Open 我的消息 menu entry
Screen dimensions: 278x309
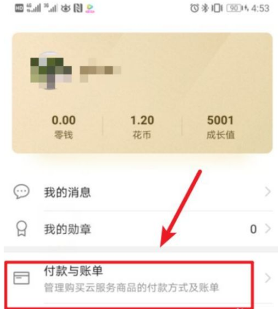click(141, 192)
